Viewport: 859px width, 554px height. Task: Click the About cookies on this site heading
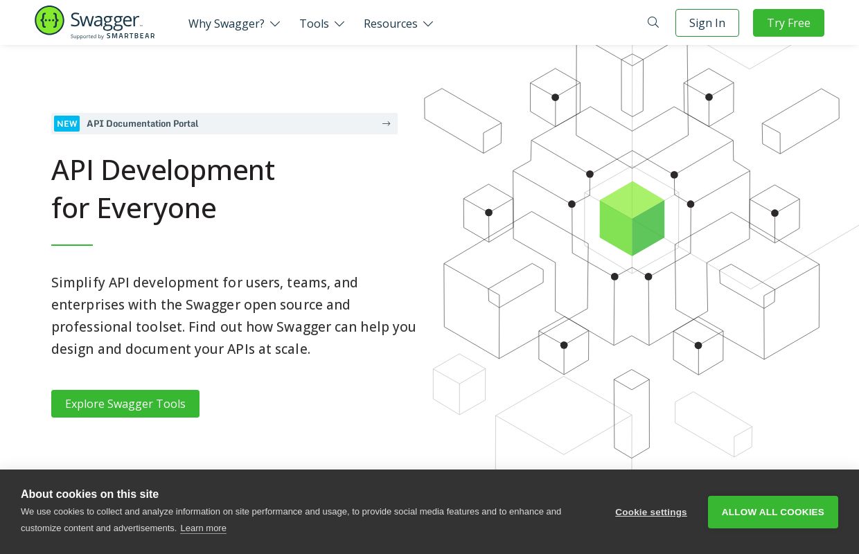click(x=89, y=494)
